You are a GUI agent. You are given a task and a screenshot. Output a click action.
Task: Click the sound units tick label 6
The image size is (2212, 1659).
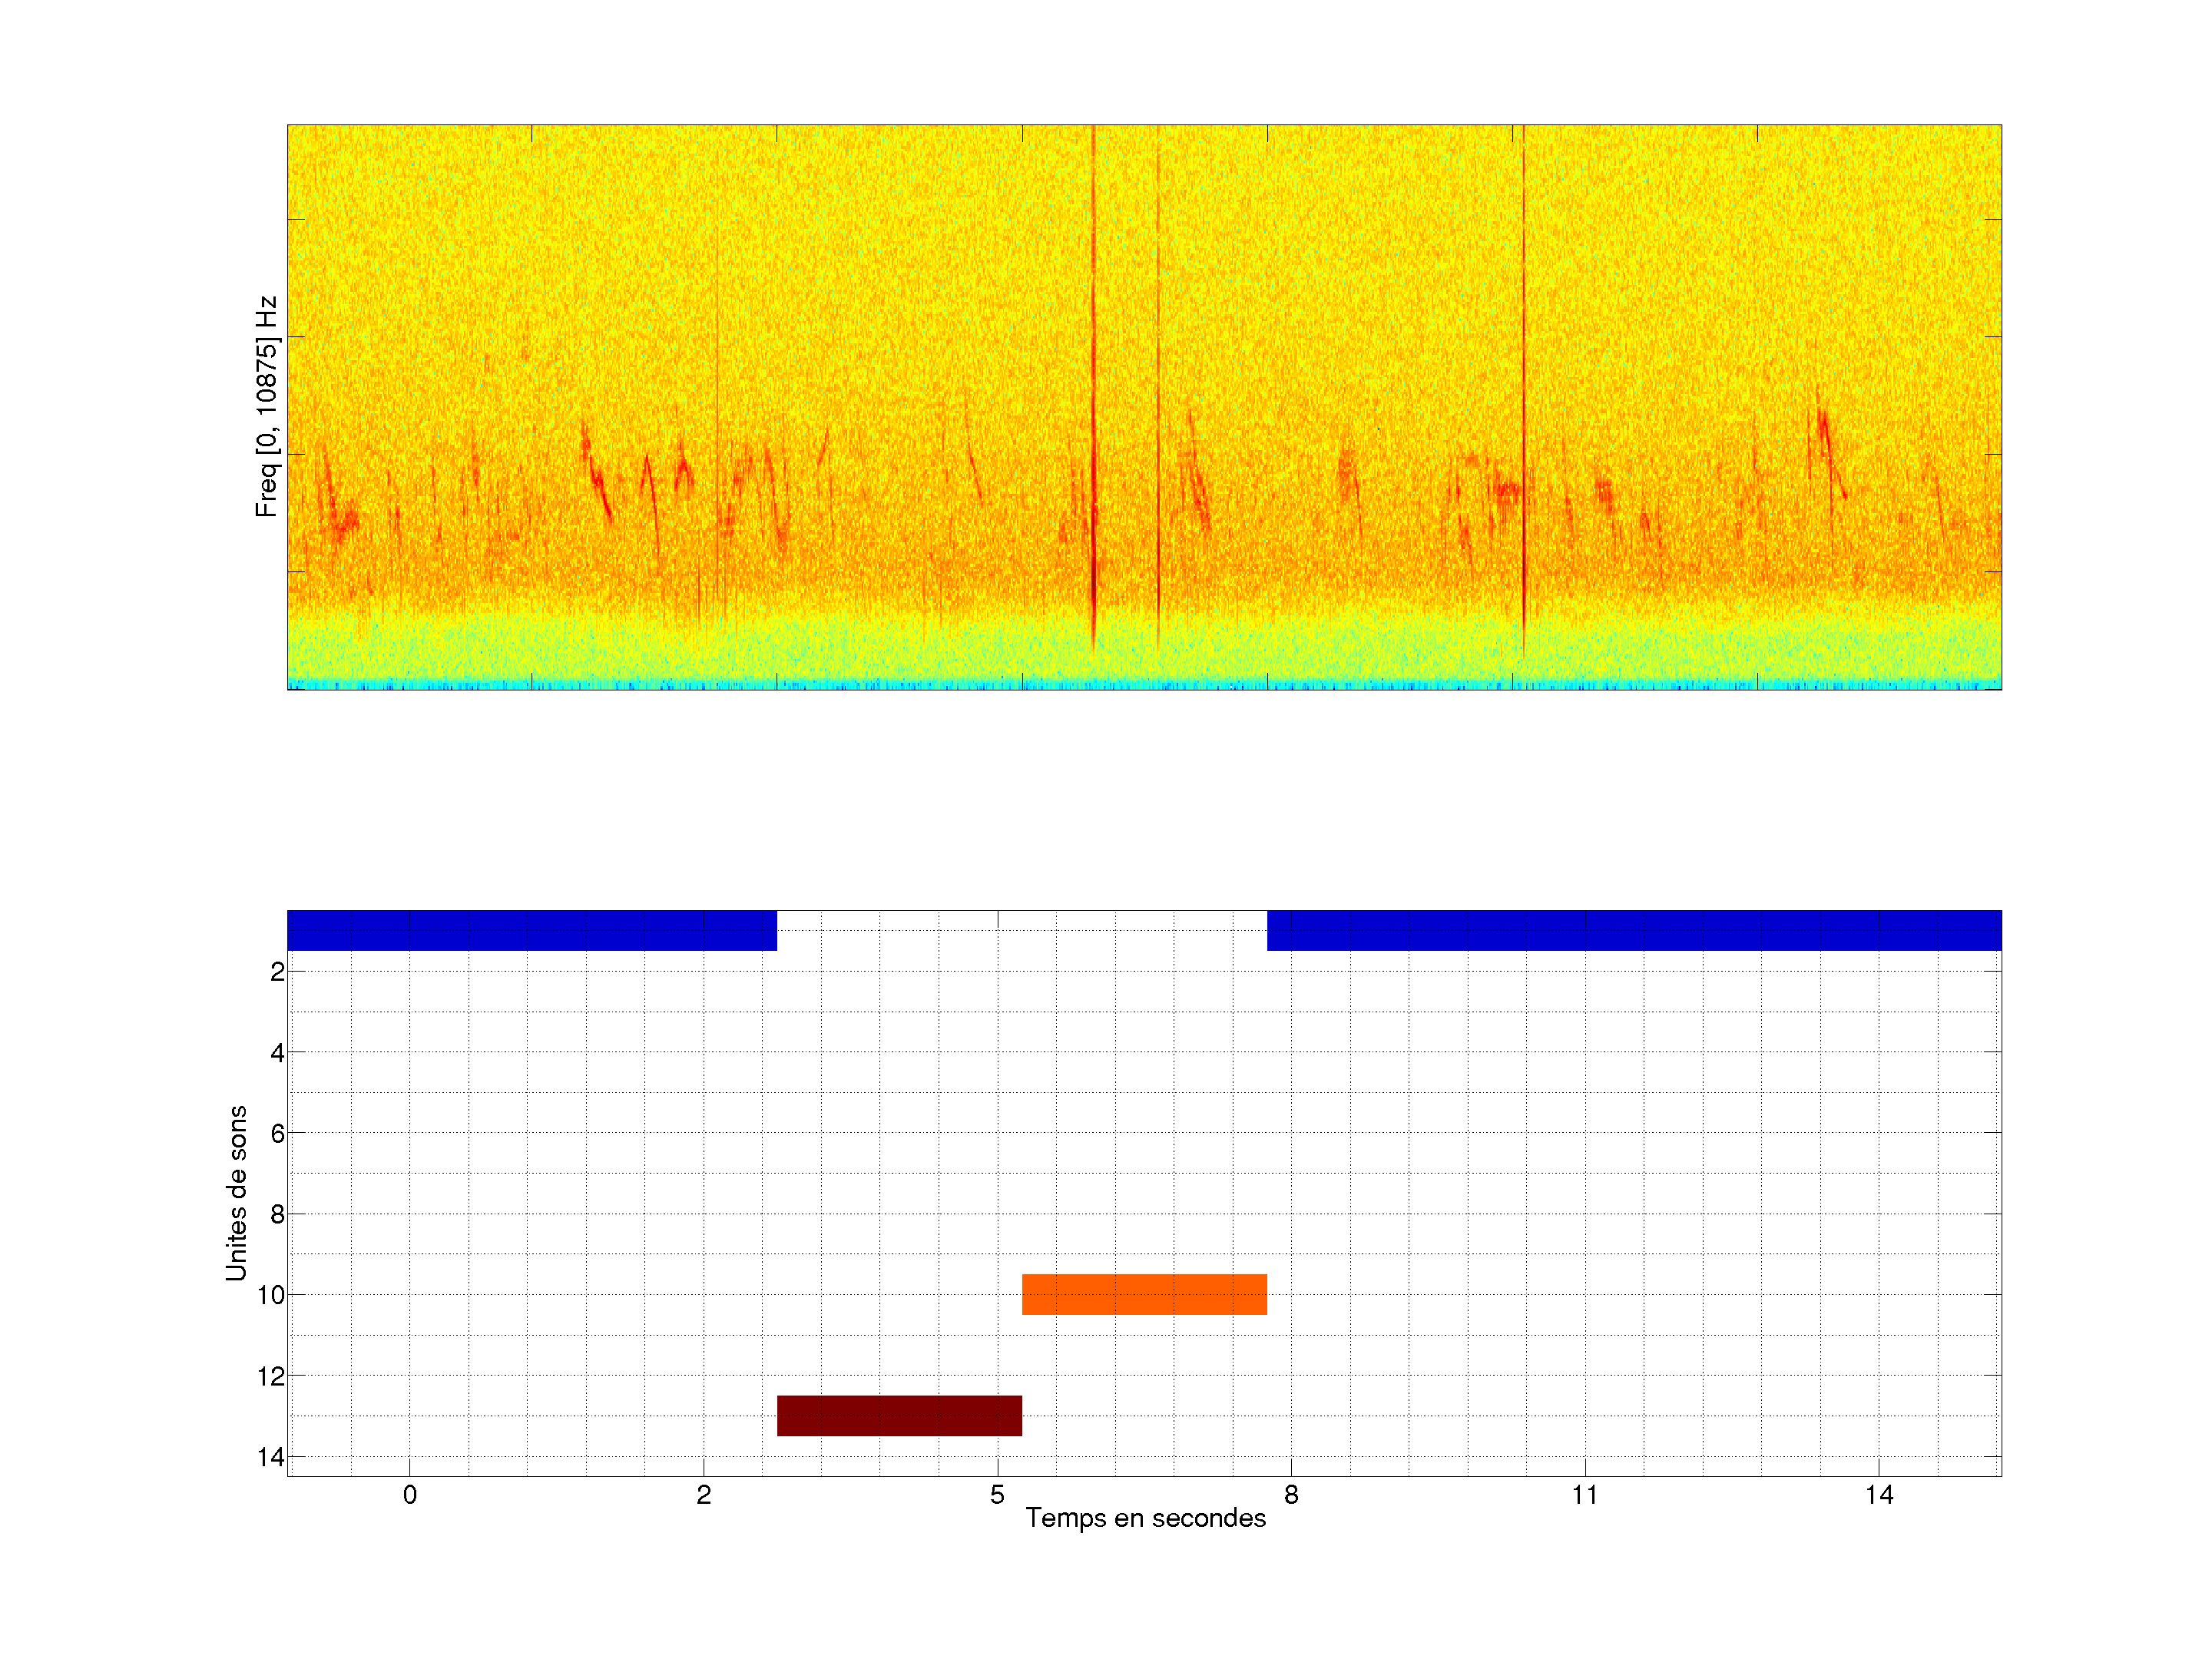pos(277,1133)
